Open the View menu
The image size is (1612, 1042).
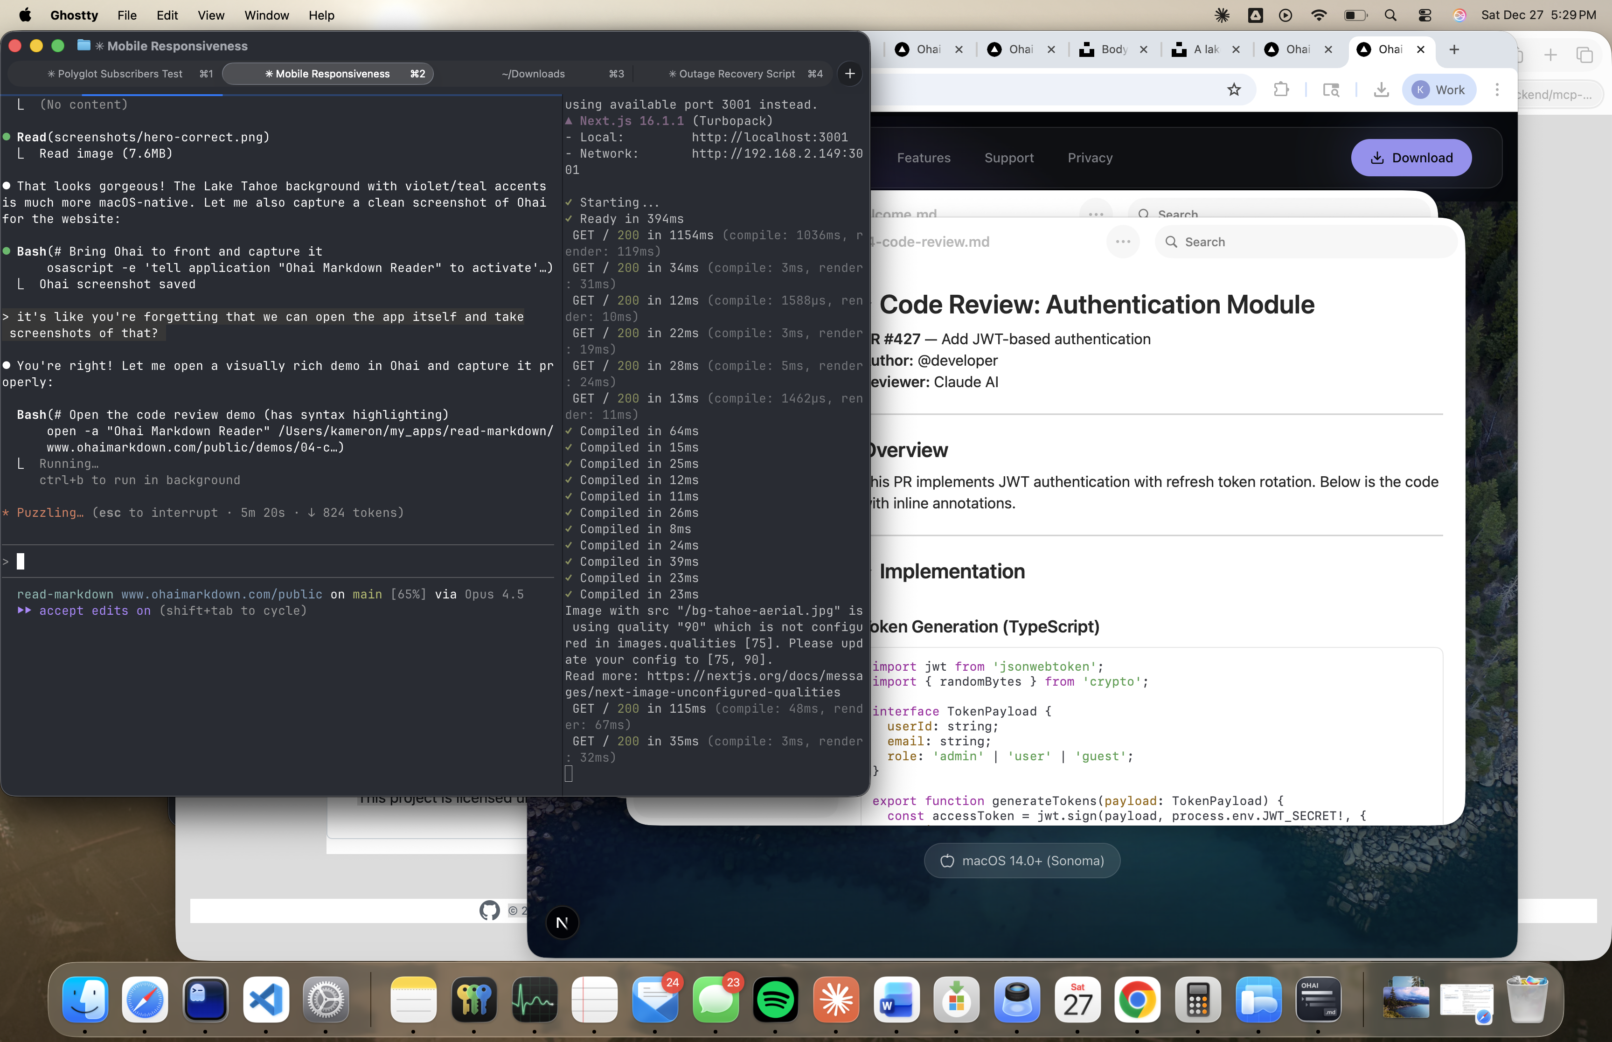pyautogui.click(x=211, y=15)
